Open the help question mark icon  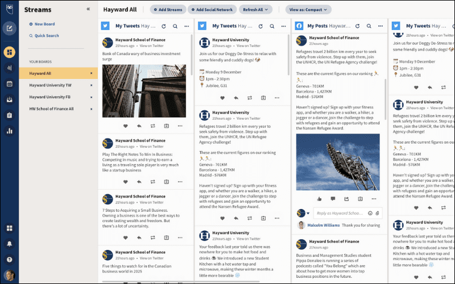pyautogui.click(x=9, y=260)
